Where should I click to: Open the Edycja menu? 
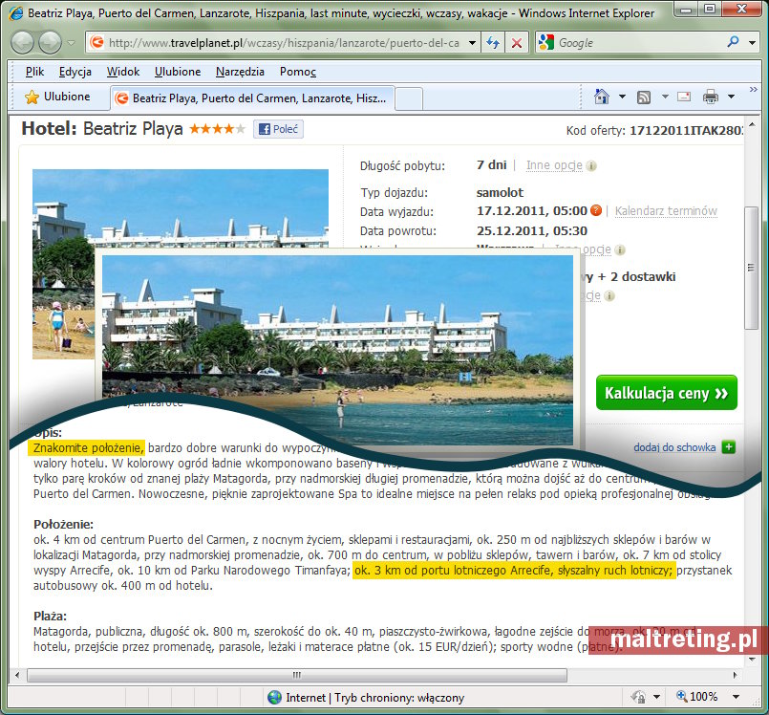point(75,72)
